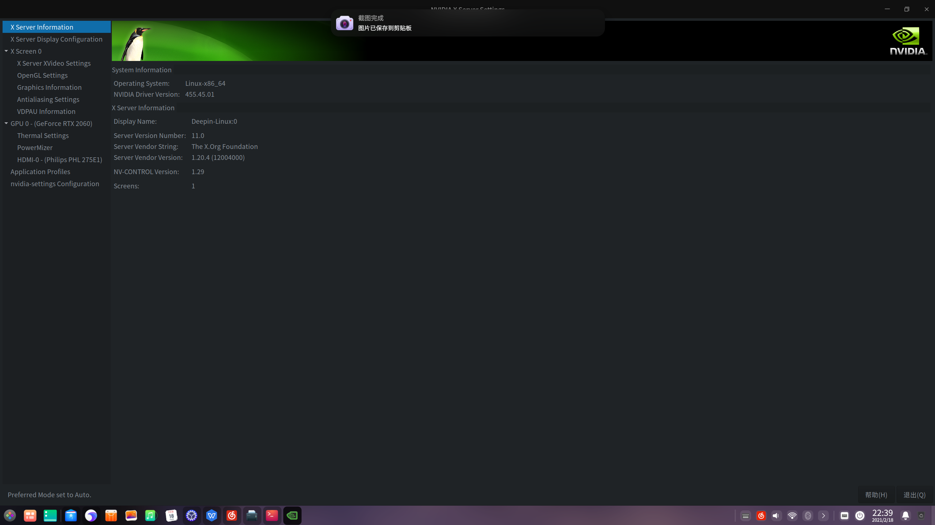
Task: Click the 退出(Q) quit button
Action: [914, 495]
